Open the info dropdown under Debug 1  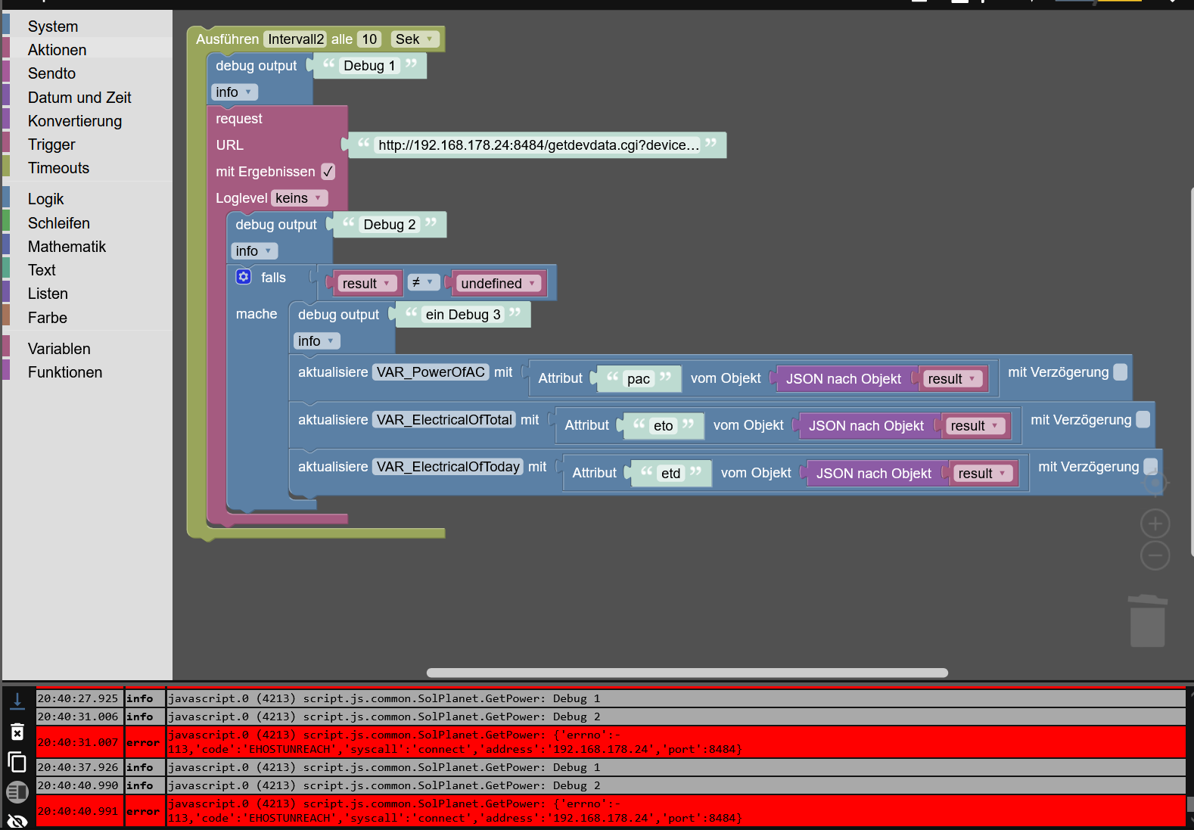(x=235, y=92)
